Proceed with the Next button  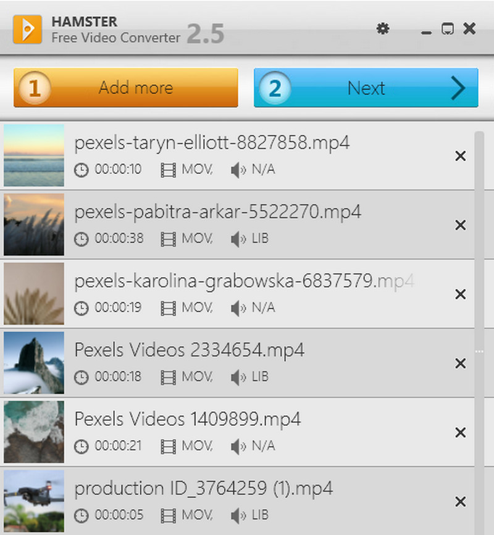pyautogui.click(x=366, y=88)
